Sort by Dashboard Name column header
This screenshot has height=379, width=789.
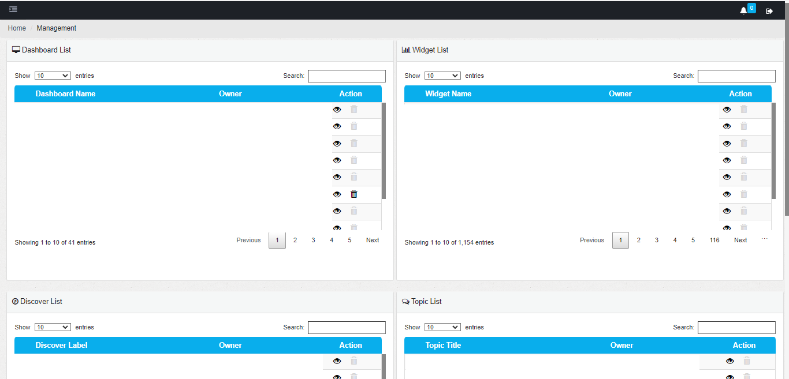[x=65, y=94]
